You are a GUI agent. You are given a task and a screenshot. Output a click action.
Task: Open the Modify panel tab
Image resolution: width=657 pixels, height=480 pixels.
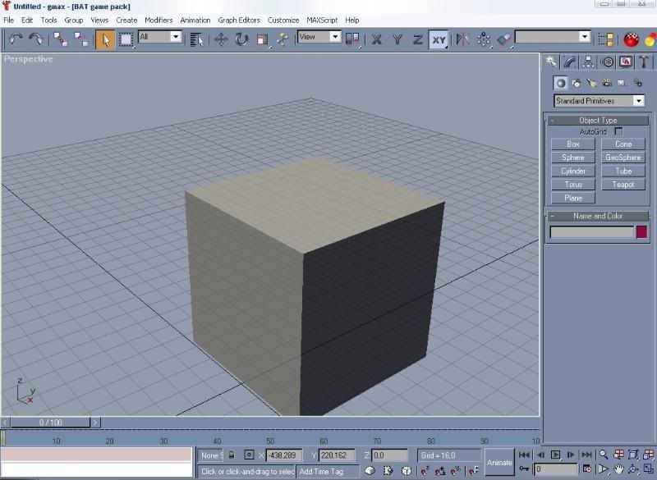coord(570,62)
